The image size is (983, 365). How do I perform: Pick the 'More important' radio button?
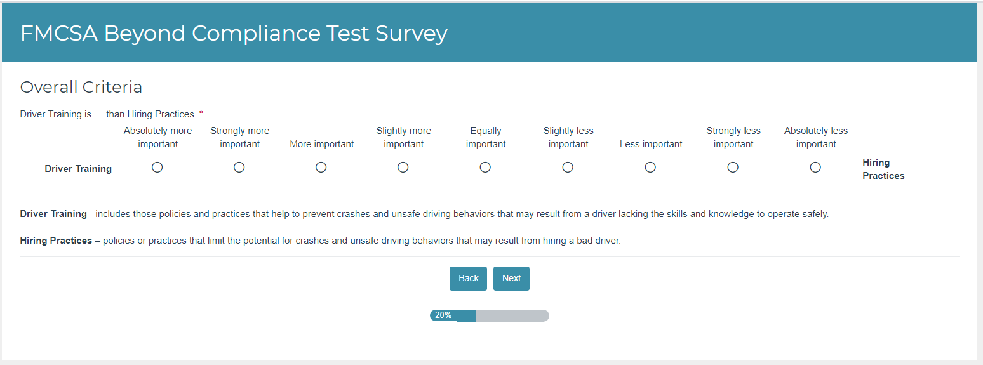point(321,167)
